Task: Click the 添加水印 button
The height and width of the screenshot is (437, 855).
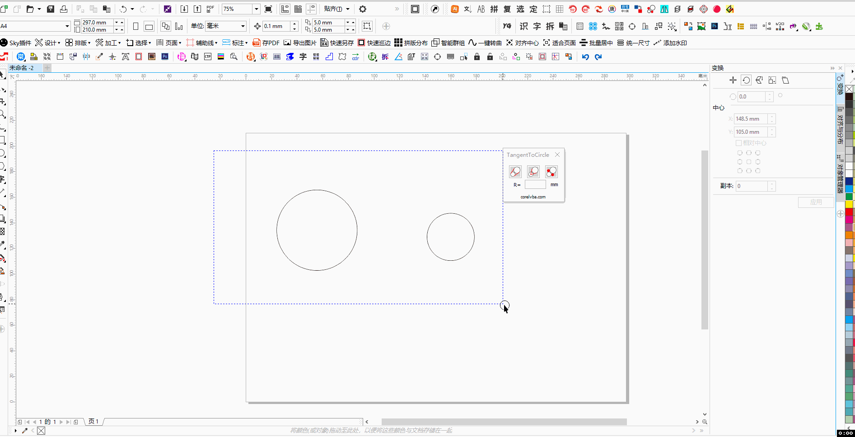Action: [670, 43]
